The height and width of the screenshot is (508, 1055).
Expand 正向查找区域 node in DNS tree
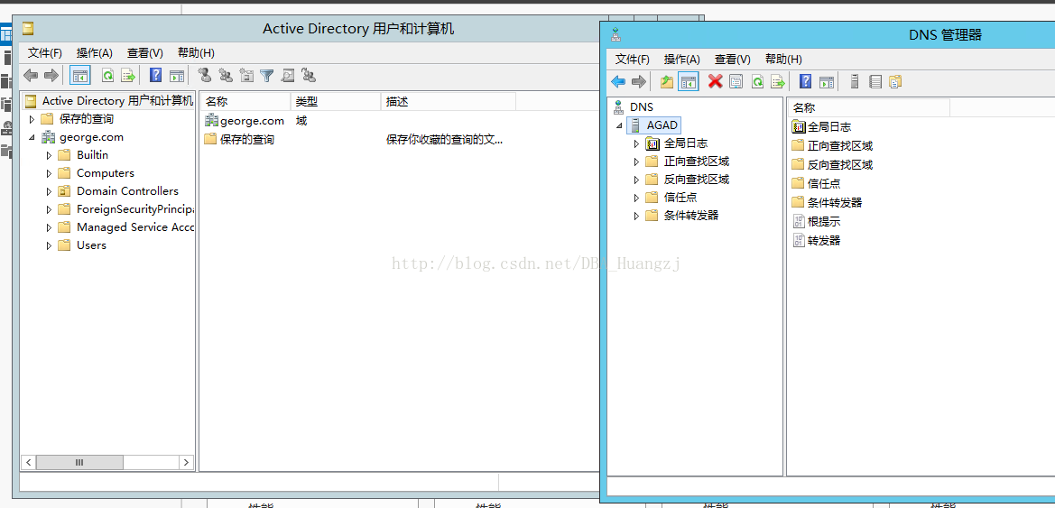(636, 162)
